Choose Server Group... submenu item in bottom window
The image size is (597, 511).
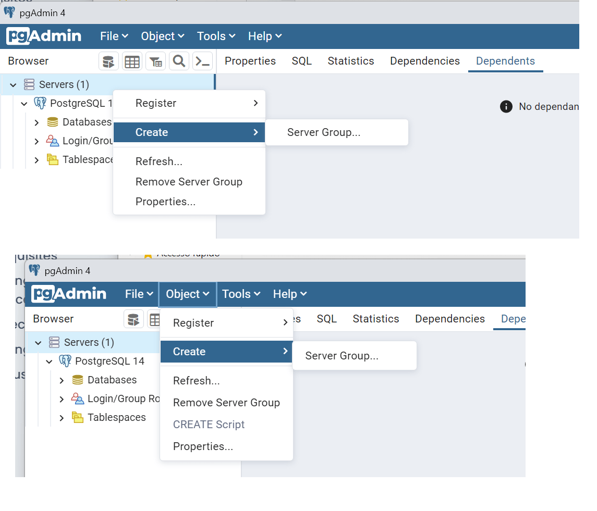tap(355, 355)
